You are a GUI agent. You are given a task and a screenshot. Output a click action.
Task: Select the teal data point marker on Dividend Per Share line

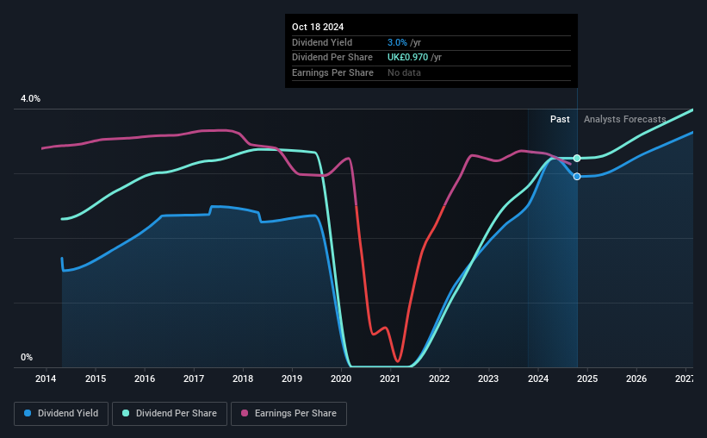577,158
